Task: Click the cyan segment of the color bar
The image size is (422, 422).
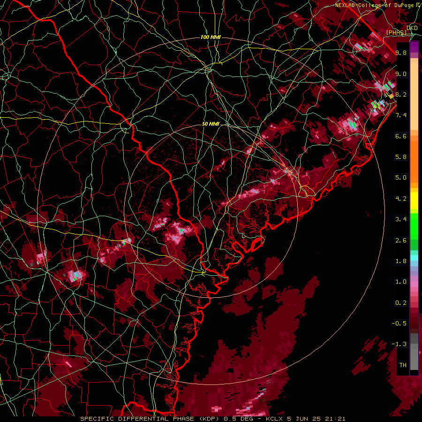Action: point(414,258)
